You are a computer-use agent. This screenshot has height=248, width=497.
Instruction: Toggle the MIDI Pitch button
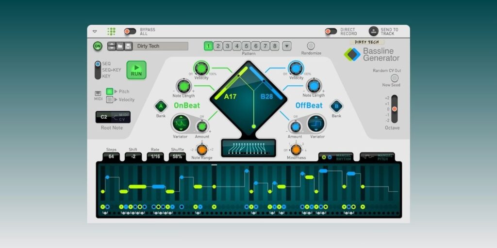pos(110,92)
